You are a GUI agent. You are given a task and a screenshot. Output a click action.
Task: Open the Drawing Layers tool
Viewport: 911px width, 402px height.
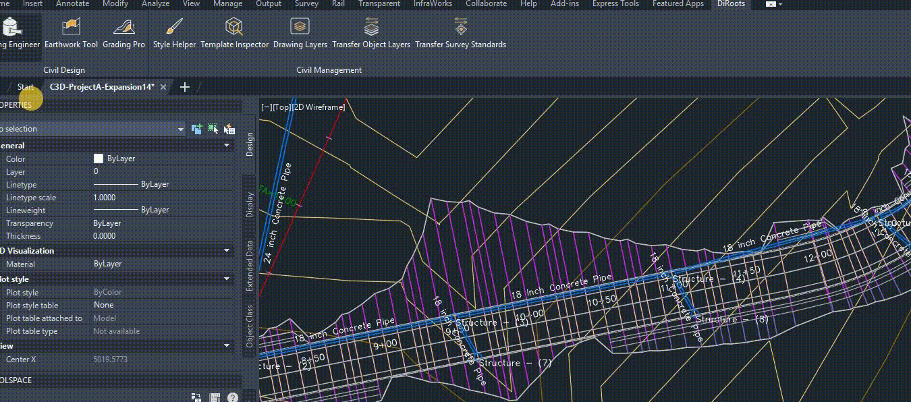(x=300, y=32)
